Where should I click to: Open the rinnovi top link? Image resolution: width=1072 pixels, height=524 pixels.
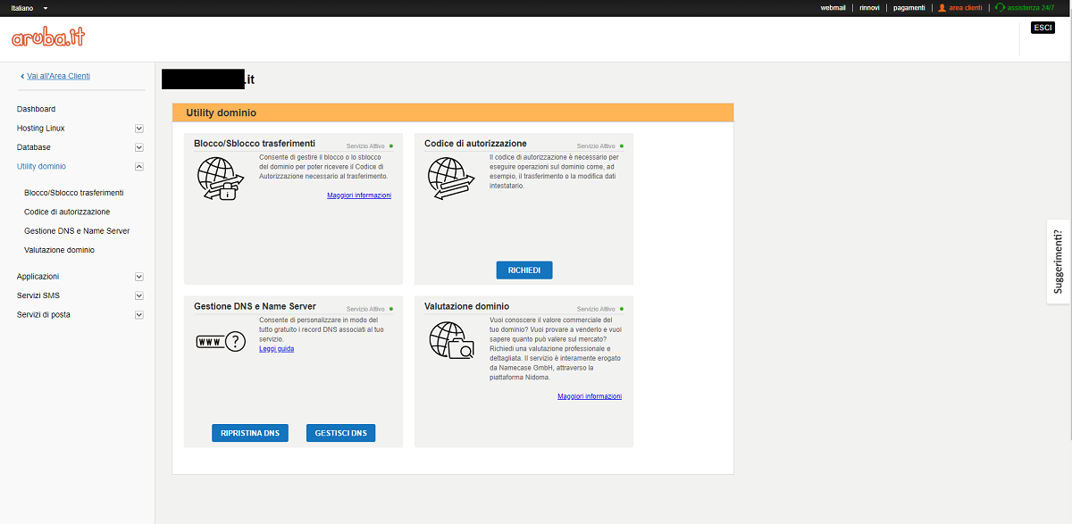869,7
